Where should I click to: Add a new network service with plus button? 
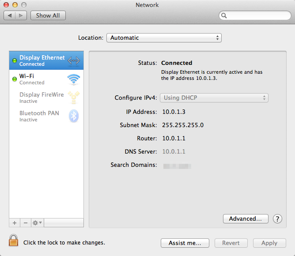pos(15,223)
